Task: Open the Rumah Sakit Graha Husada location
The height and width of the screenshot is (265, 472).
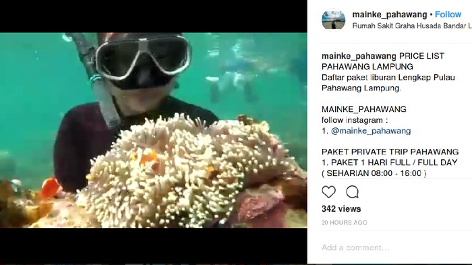Action: [x=412, y=26]
